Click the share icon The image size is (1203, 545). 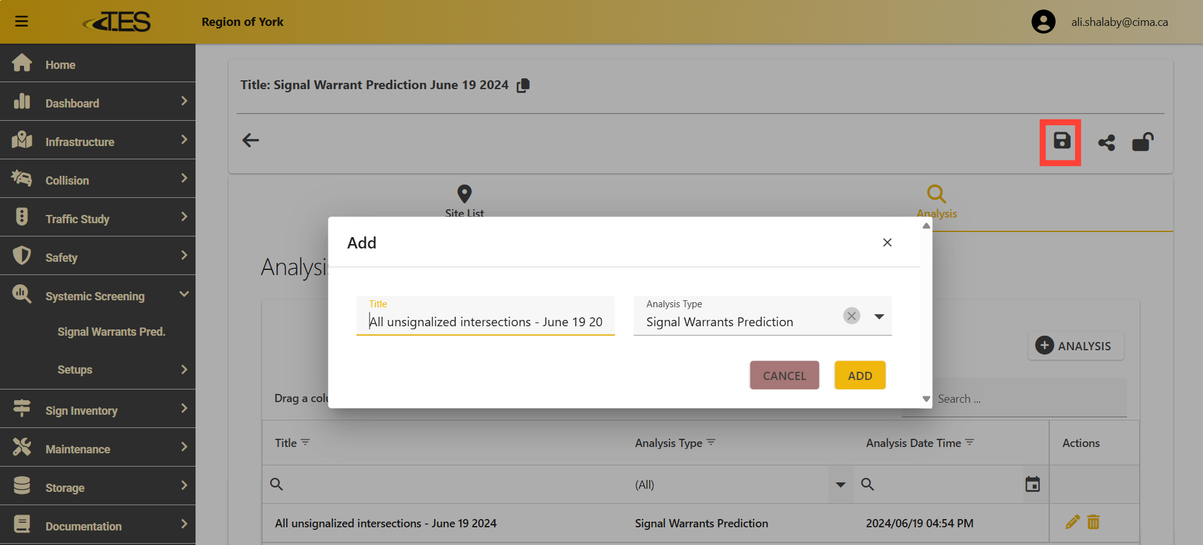[x=1106, y=143]
